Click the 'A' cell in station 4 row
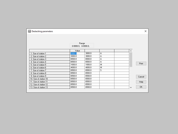This screenshot has height=134, width=178. tap(107, 62)
